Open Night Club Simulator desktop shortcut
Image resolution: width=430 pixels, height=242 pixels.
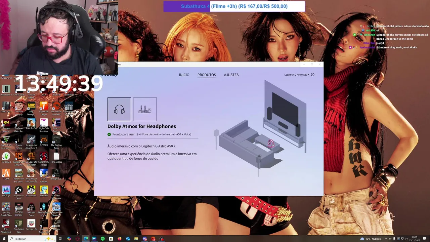click(44, 126)
